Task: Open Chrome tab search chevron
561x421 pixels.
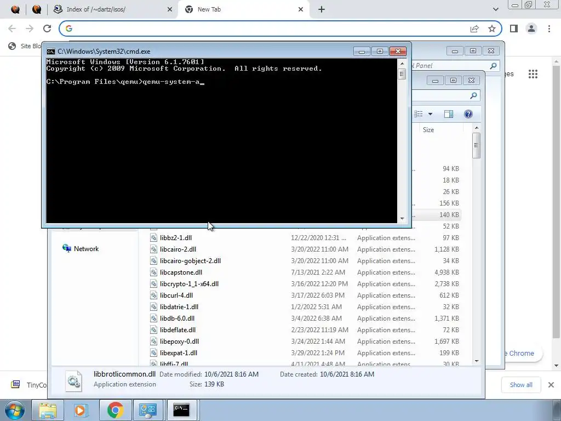Action: tap(495, 9)
